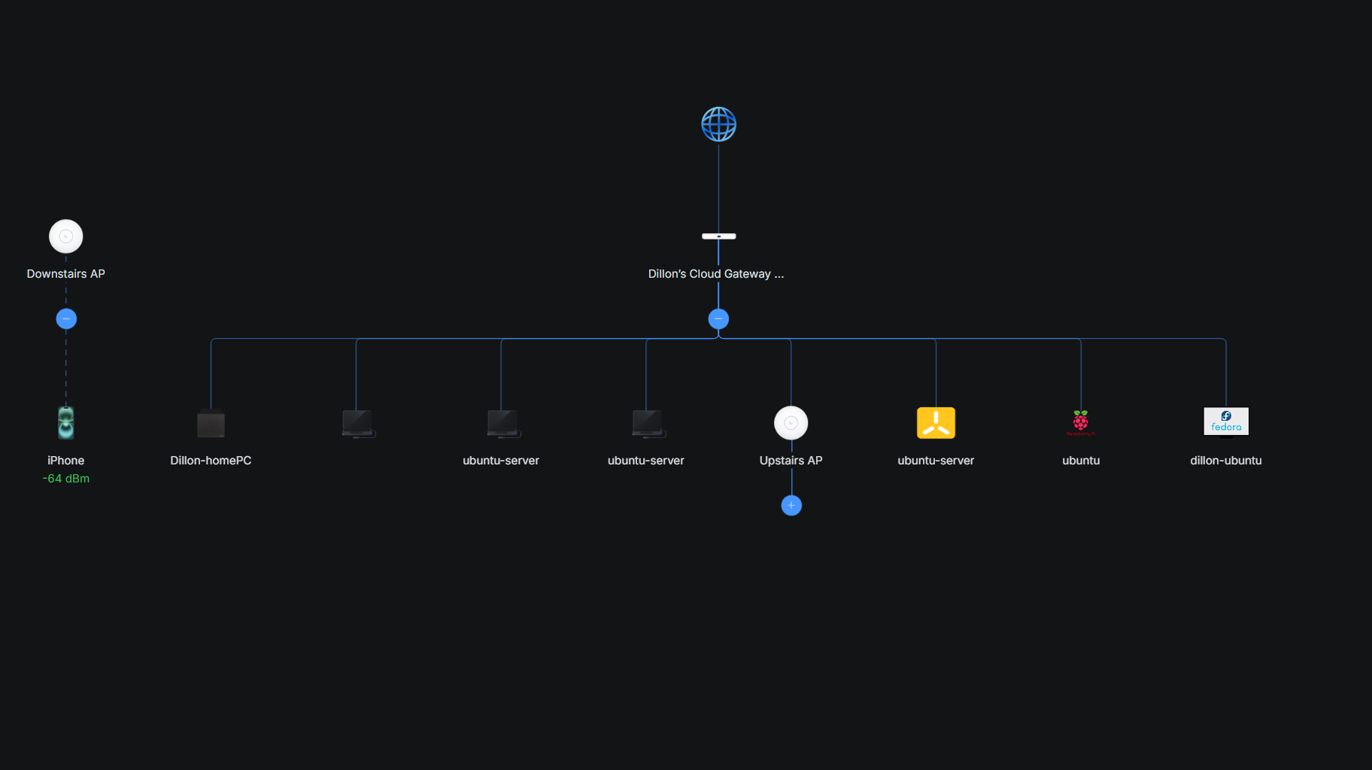
Task: Click the "iPhone" label
Action: (66, 461)
